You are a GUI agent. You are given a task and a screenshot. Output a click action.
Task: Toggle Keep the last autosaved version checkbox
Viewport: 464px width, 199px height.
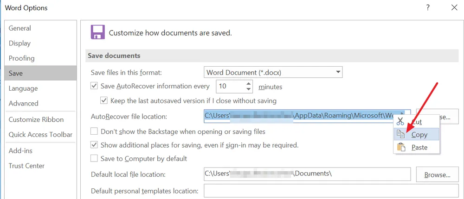104,101
